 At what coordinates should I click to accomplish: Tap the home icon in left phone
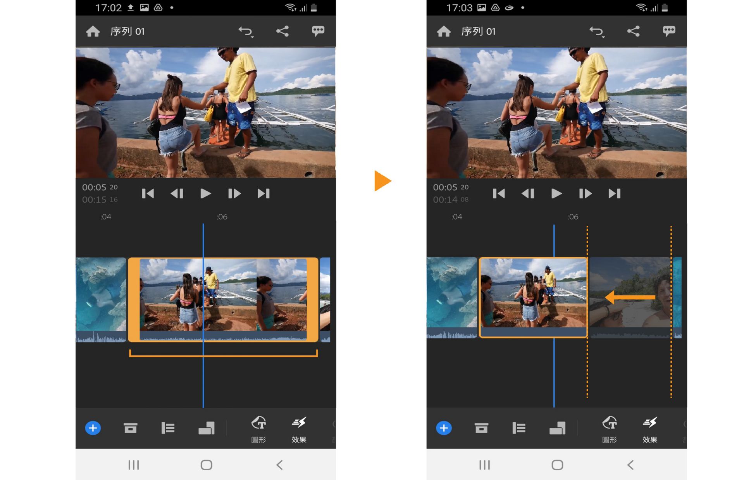coord(93,31)
